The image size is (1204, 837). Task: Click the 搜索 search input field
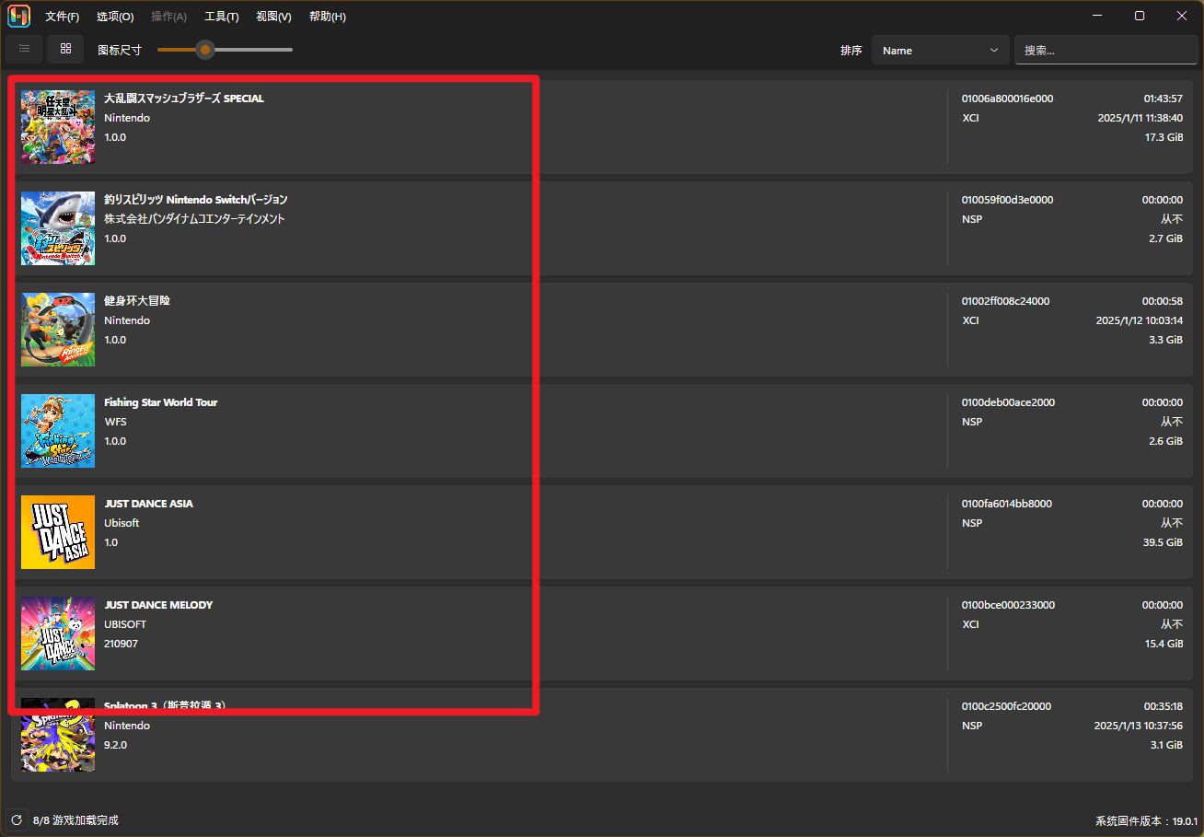click(x=1106, y=50)
